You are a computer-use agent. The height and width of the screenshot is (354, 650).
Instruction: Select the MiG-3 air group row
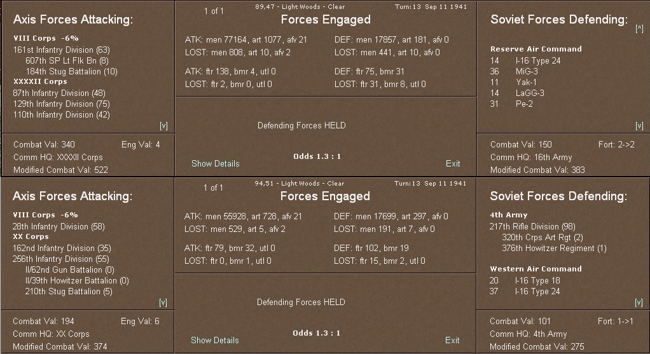[527, 71]
